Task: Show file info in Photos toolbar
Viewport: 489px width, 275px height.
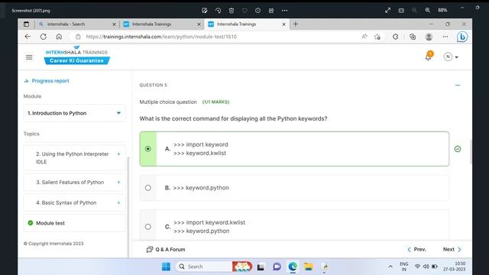Action: coord(258,10)
